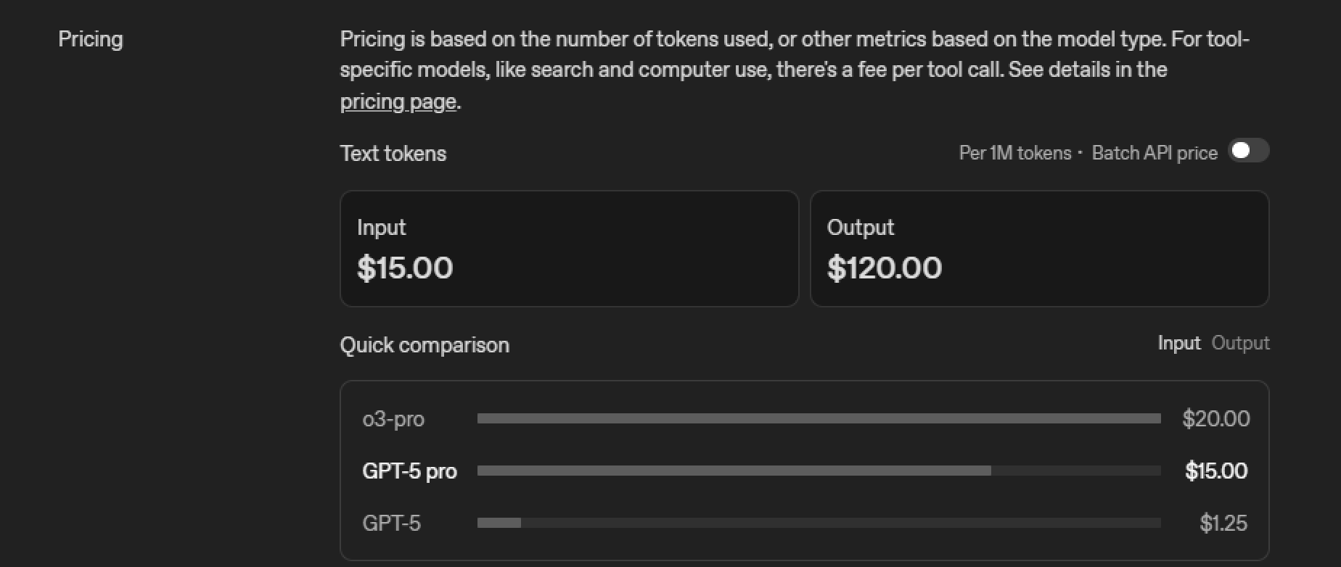
Task: Click the short GPT-5 comparison bar
Action: (499, 523)
